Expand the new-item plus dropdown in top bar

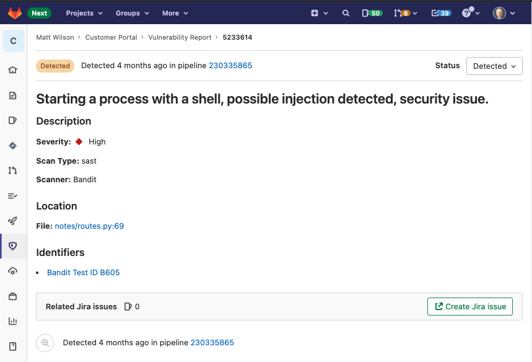coord(320,12)
